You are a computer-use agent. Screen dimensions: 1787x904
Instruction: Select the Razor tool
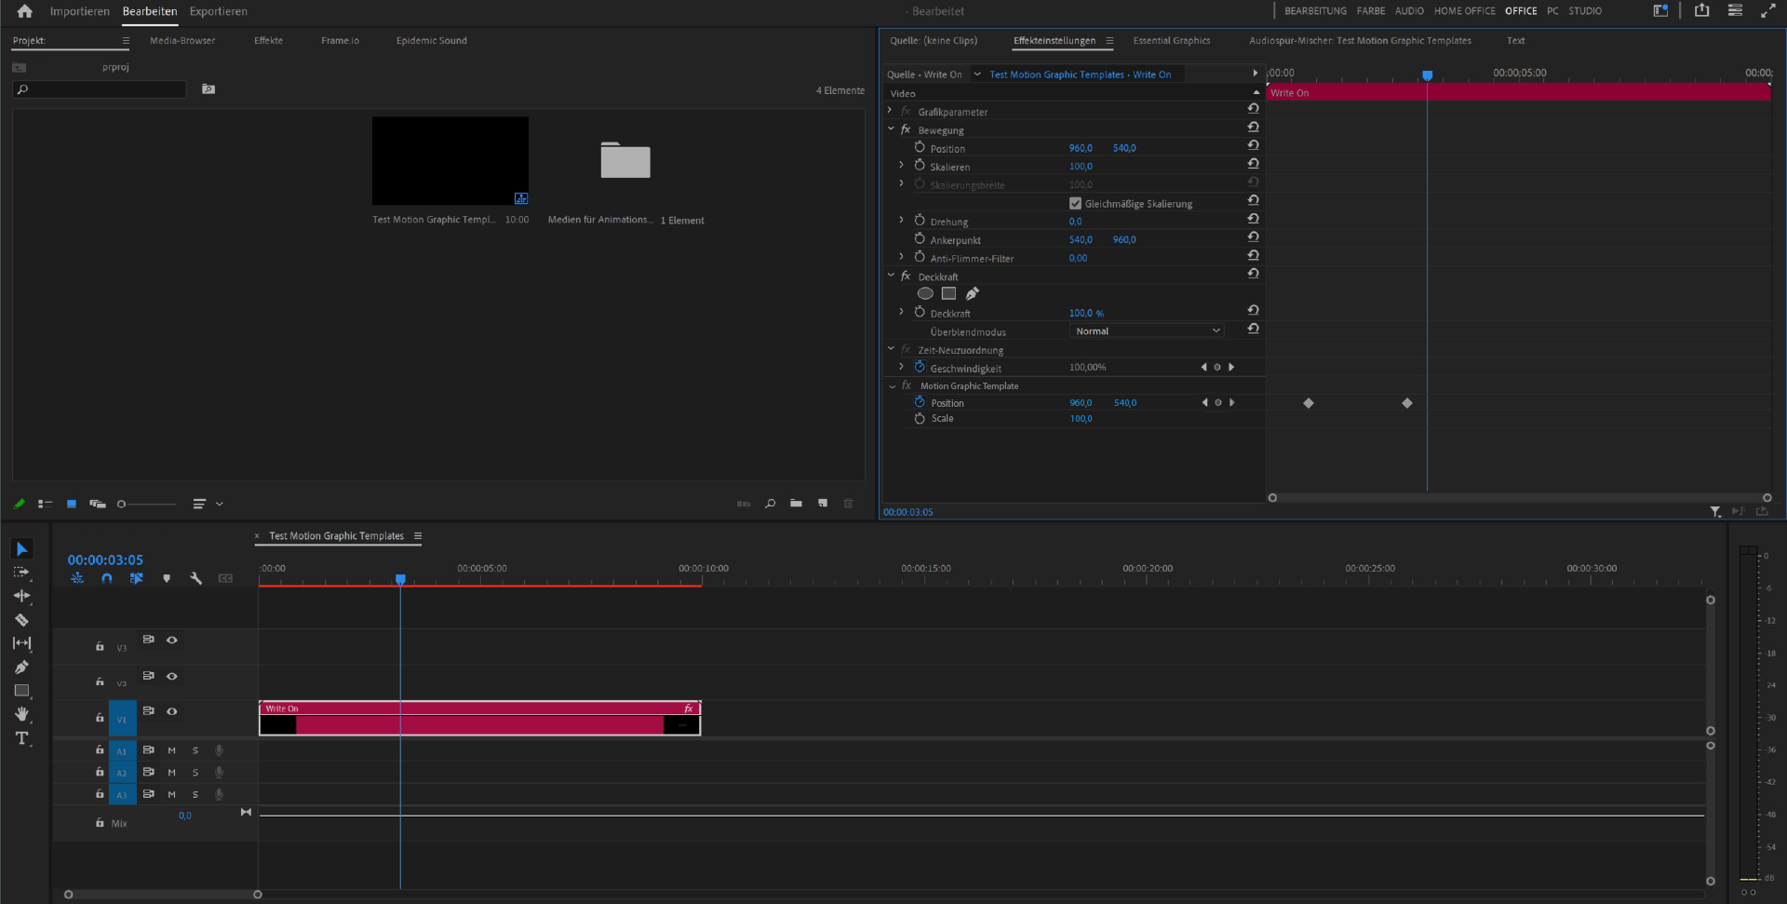pyautogui.click(x=22, y=620)
